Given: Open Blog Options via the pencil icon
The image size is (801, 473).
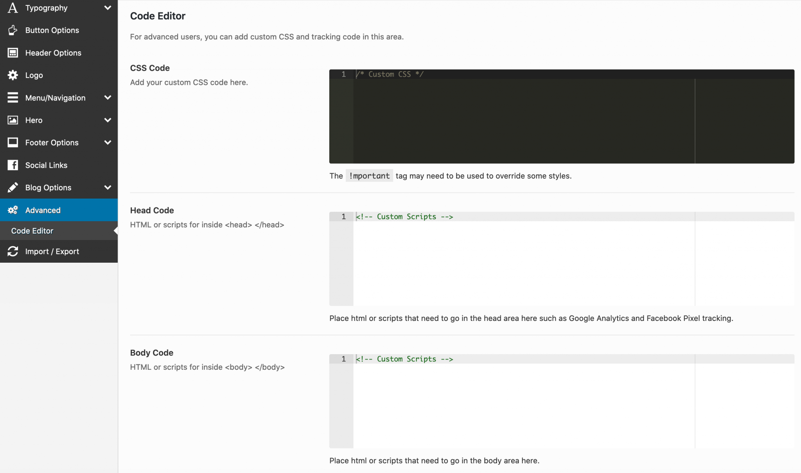Looking at the screenshot, I should click(x=13, y=187).
